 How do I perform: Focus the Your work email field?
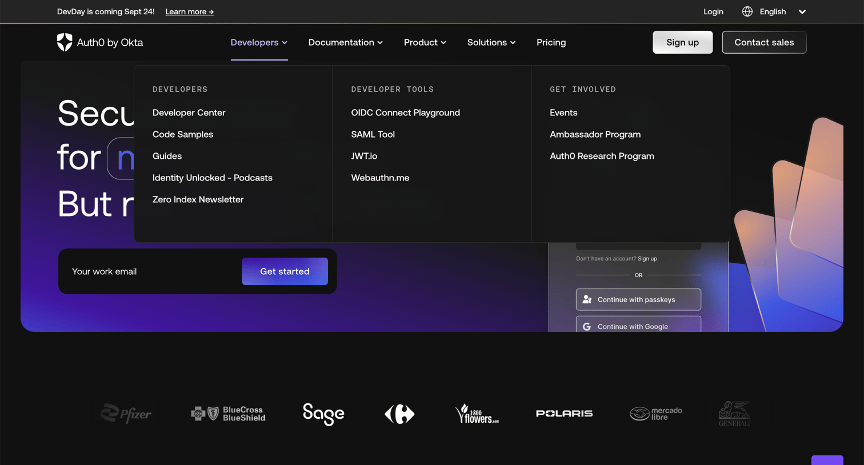[x=153, y=271]
